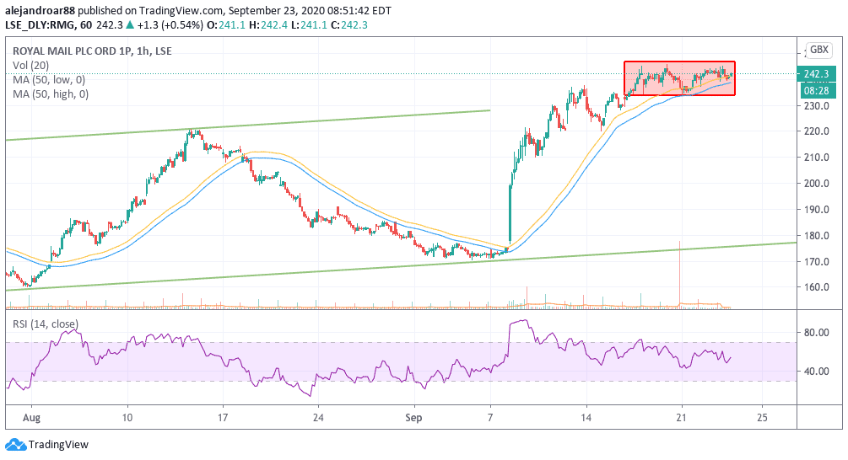Select the tall volume spike bar near 21
The width and height of the screenshot is (848, 460).
tap(679, 275)
